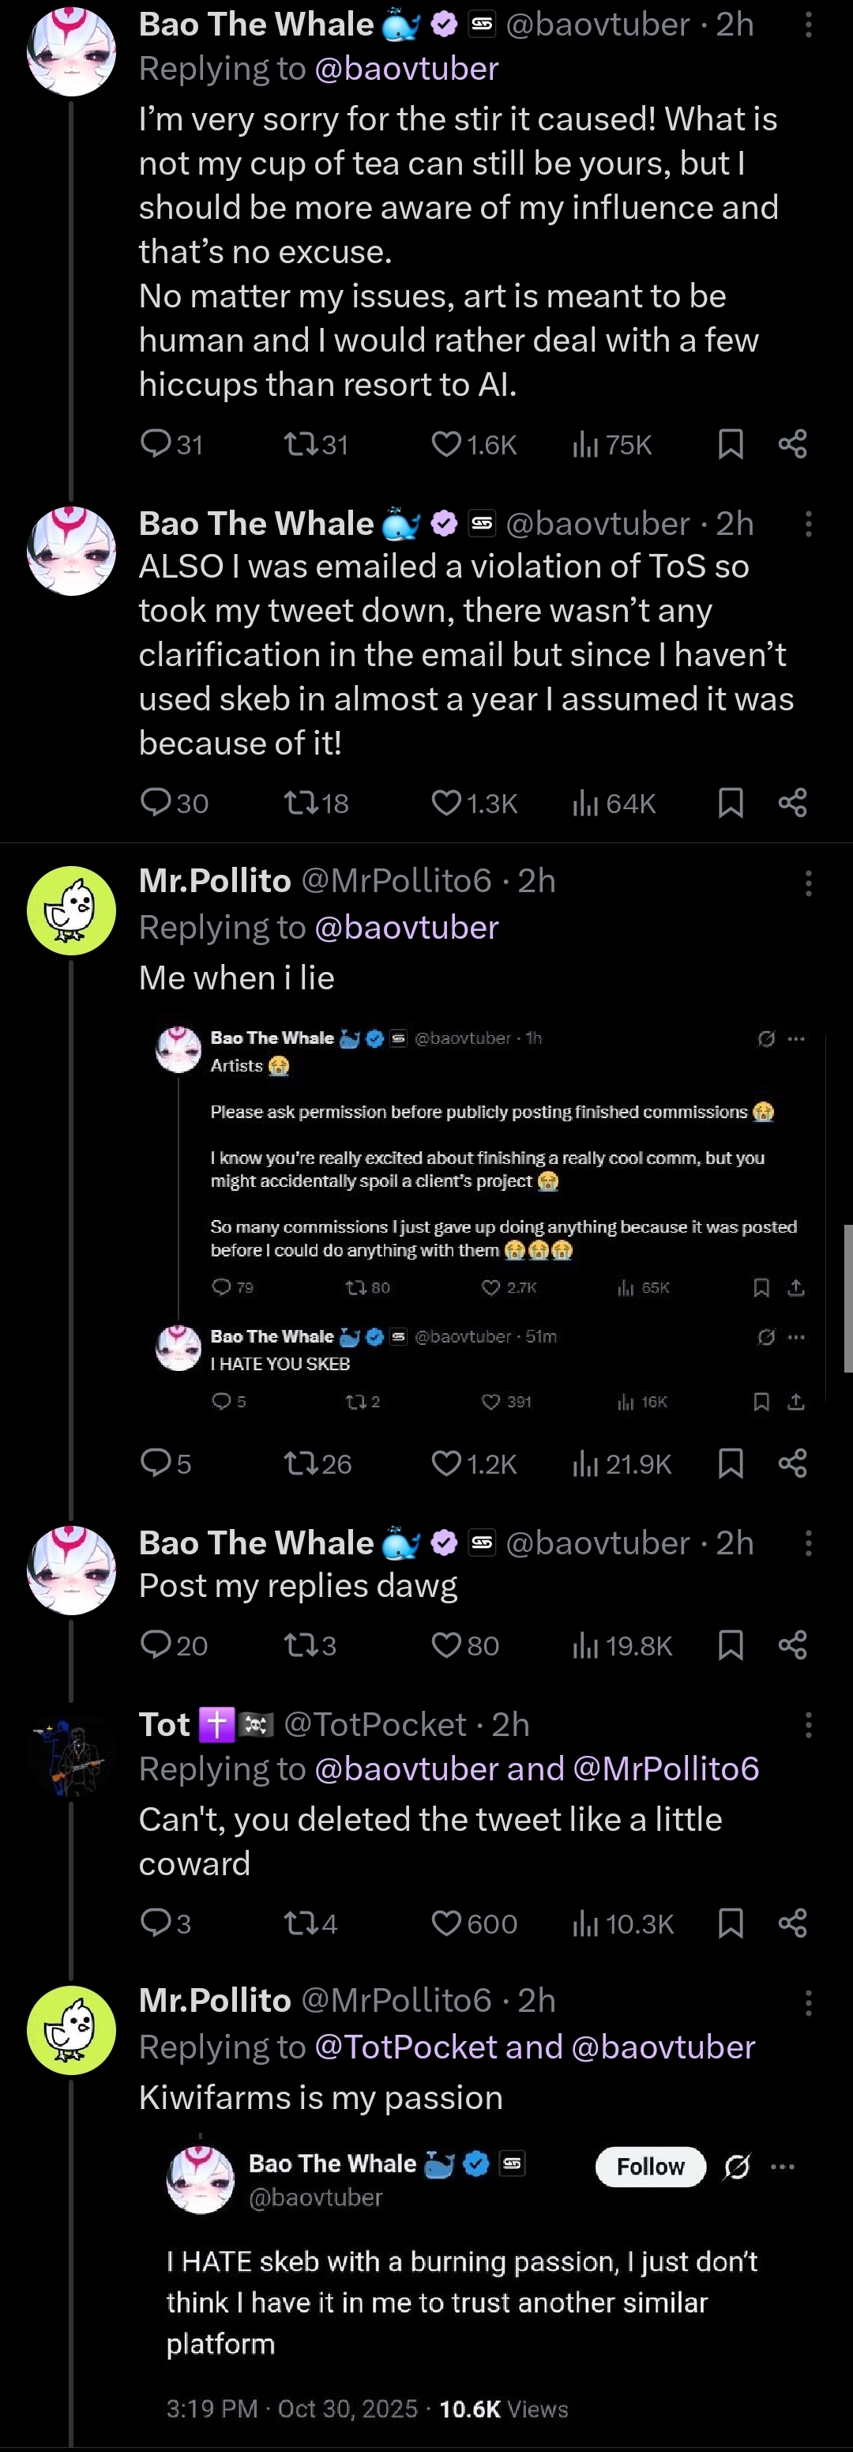Viewport: 853px width, 2452px height.
Task: Click the @baovtuber mention under "Replying to" at top
Action: click(x=406, y=69)
